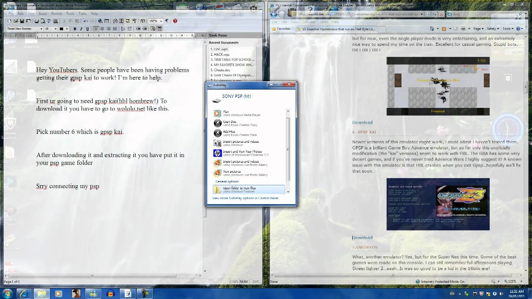Click the Print Preview icon in Works toolbar
Viewport: 532px width, 299px height.
43,21
